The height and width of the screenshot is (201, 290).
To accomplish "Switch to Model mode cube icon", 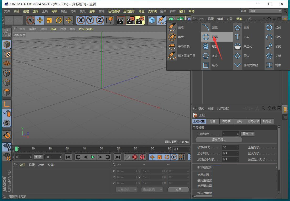I will point(7,45).
